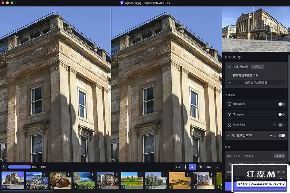Viewport: 290px width, 193px height.
Task: Open options menu on bear thumbnail
Action: (x=69, y=174)
